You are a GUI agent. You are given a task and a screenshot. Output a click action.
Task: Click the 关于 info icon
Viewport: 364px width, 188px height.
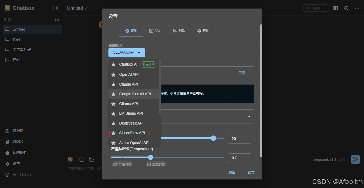pyautogui.click(x=7, y=175)
